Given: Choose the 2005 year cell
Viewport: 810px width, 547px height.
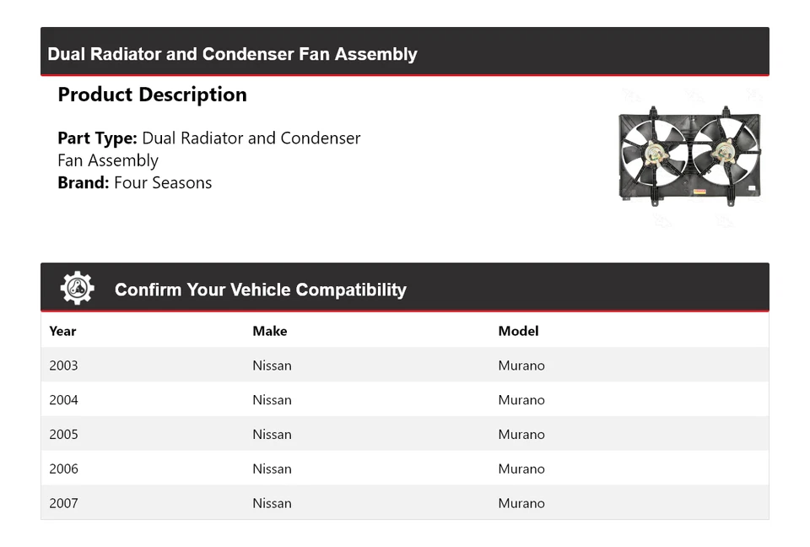Looking at the screenshot, I should pyautogui.click(x=63, y=435).
